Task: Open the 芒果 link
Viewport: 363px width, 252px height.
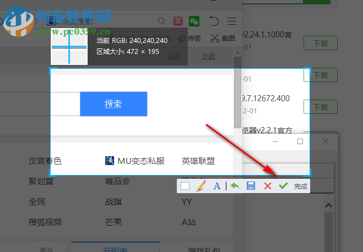Action: point(113,222)
